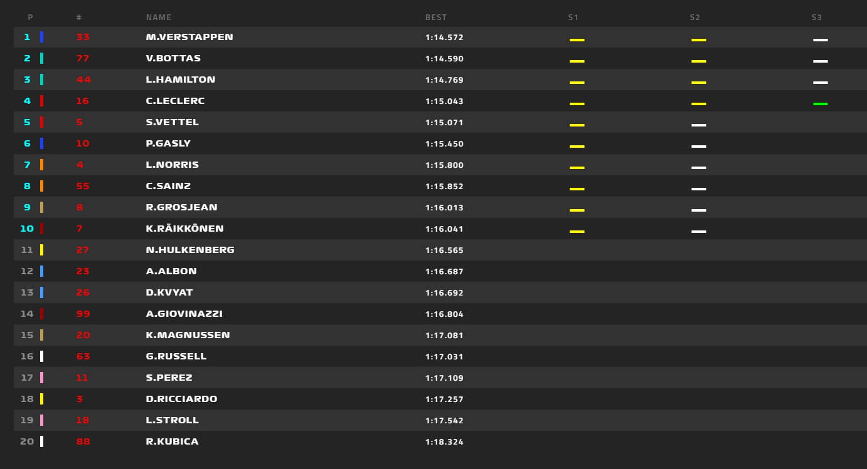Select the S3 sector column header

click(x=816, y=18)
